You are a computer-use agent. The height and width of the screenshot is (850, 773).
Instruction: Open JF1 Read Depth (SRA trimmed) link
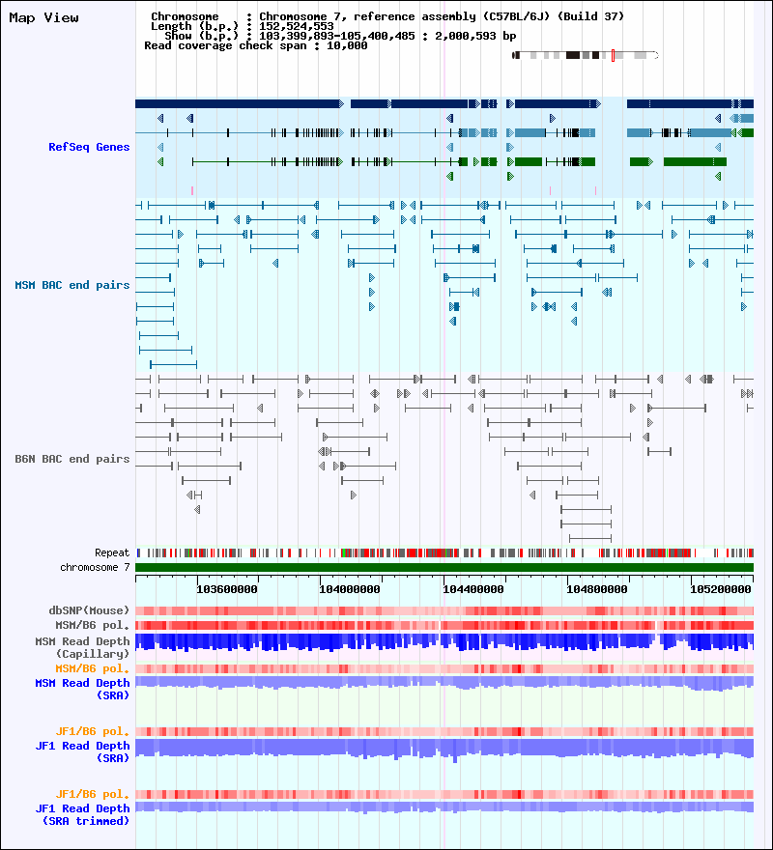click(x=82, y=815)
